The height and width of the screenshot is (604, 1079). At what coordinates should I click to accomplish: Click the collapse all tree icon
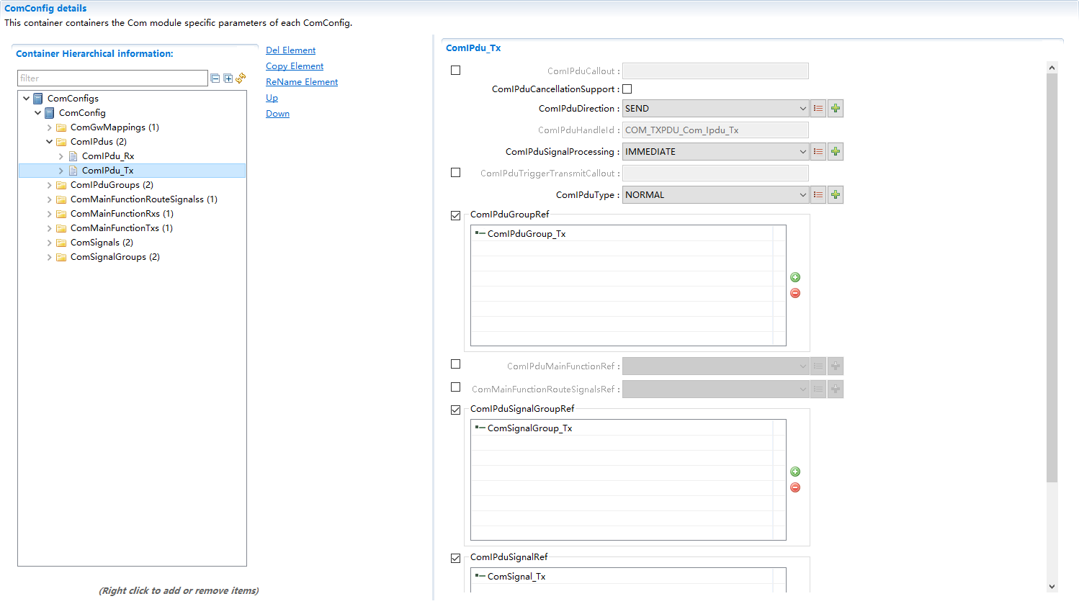215,78
